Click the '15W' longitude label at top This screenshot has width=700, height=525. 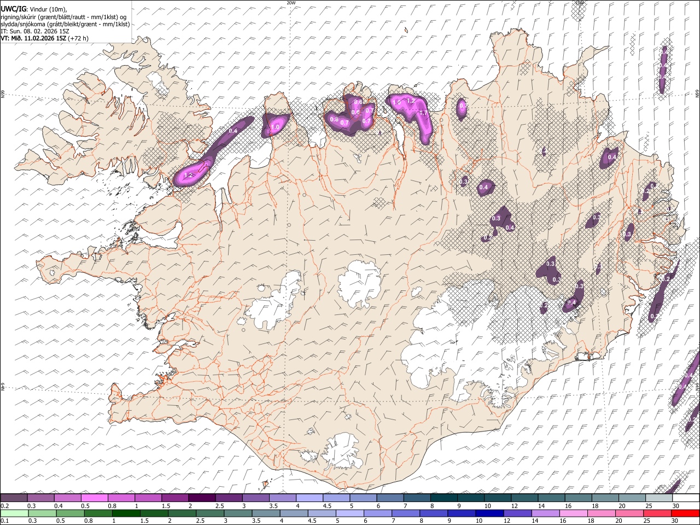(580, 3)
